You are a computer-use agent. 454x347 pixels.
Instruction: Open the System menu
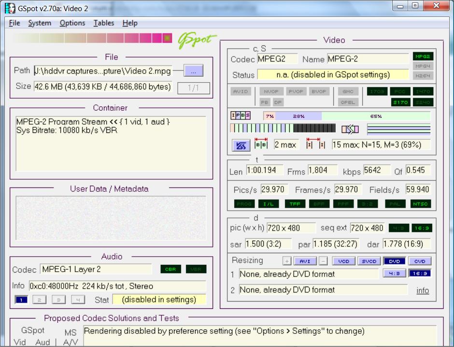coord(40,23)
